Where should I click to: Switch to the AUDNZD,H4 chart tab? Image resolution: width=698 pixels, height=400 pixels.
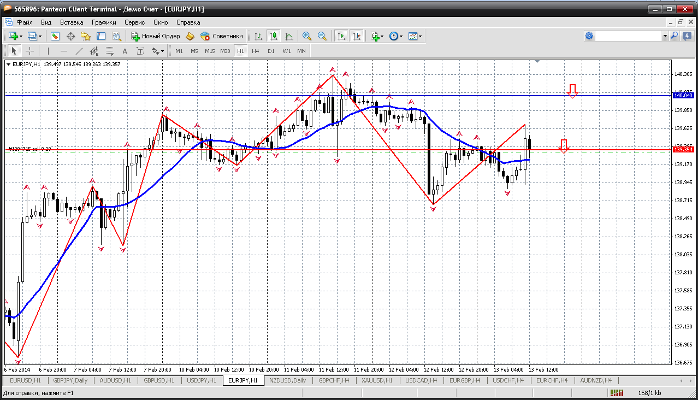pyautogui.click(x=596, y=380)
